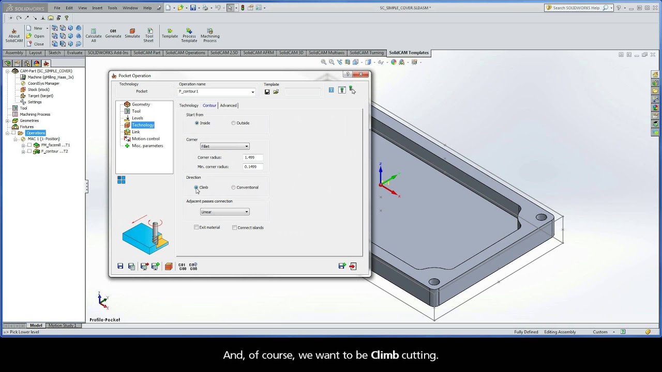
Task: Click the G01 G00 GCode icon
Action: click(x=182, y=266)
